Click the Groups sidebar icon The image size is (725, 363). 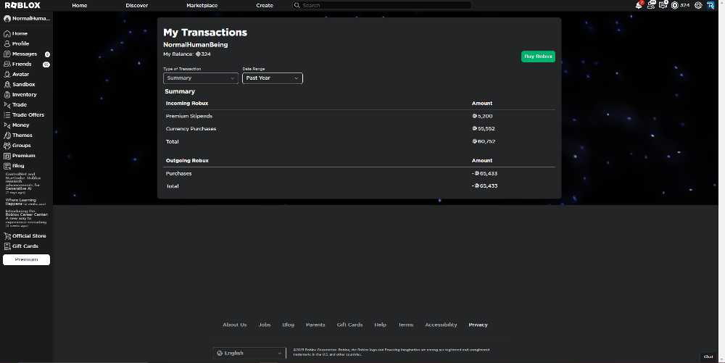click(7, 146)
